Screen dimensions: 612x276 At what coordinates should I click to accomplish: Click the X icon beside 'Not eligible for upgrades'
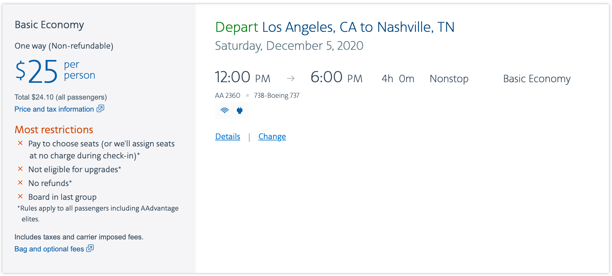pyautogui.click(x=20, y=169)
